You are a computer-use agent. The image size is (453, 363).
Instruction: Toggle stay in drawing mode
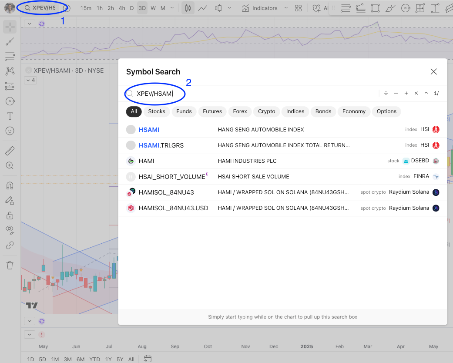pos(10,201)
